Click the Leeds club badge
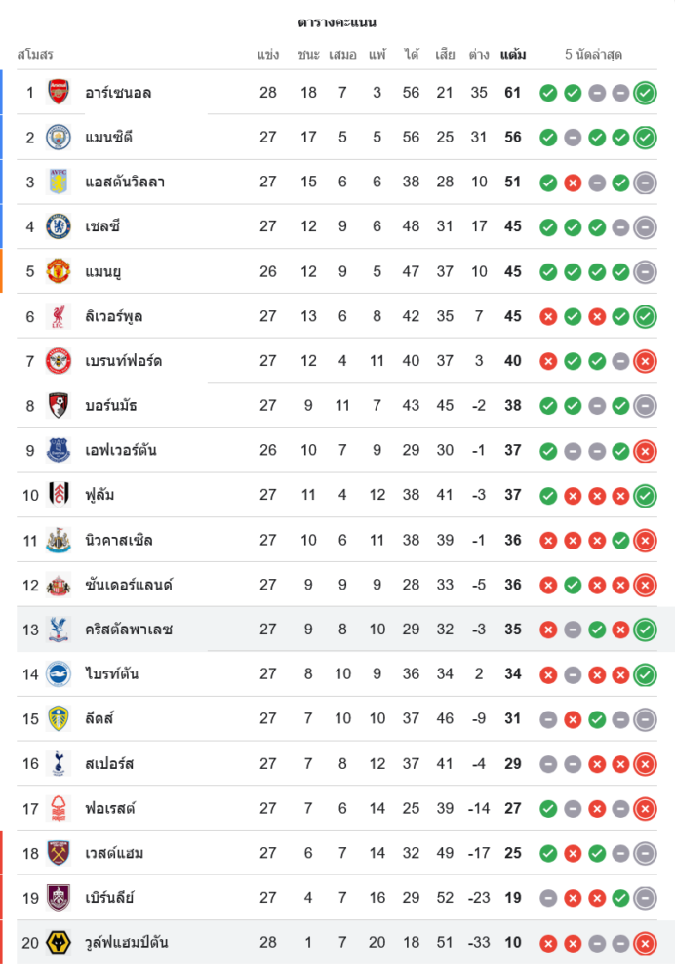The width and height of the screenshot is (675, 976). pyautogui.click(x=59, y=718)
